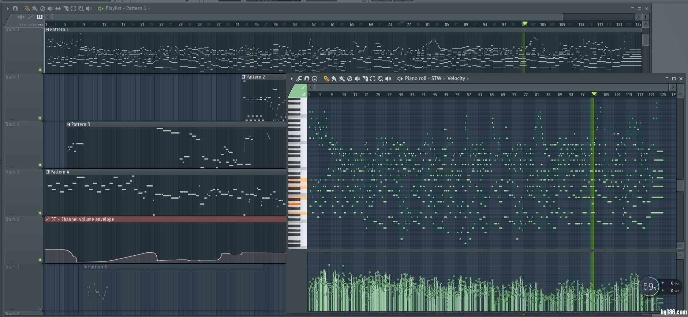
Task: Toggle the Slide note icon in Piano roll
Action: 303,88
